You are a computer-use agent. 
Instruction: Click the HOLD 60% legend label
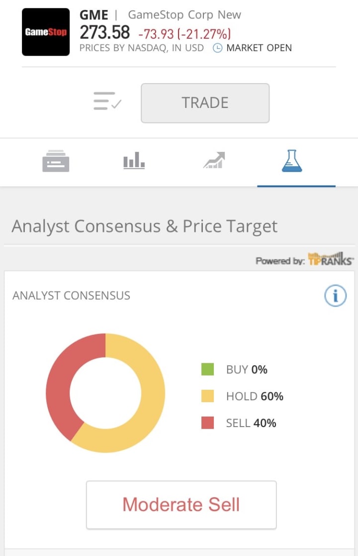point(255,396)
